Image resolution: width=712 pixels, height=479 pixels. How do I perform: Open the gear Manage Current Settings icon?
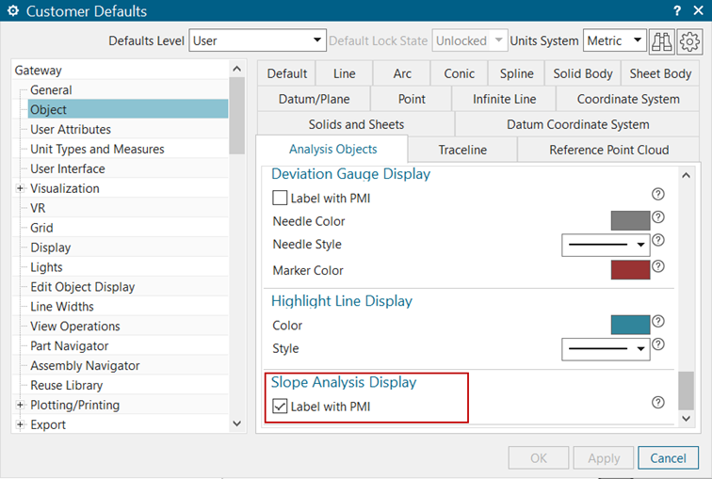pyautogui.click(x=689, y=41)
